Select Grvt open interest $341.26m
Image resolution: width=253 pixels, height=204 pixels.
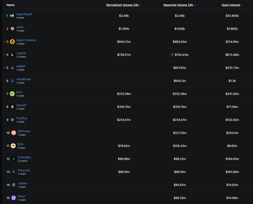tap(232, 94)
